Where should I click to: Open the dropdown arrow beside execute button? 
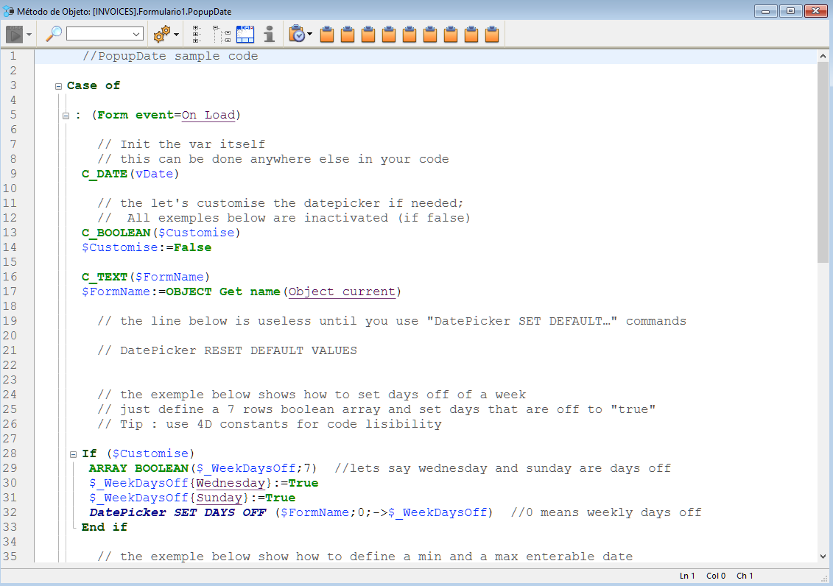(x=29, y=35)
